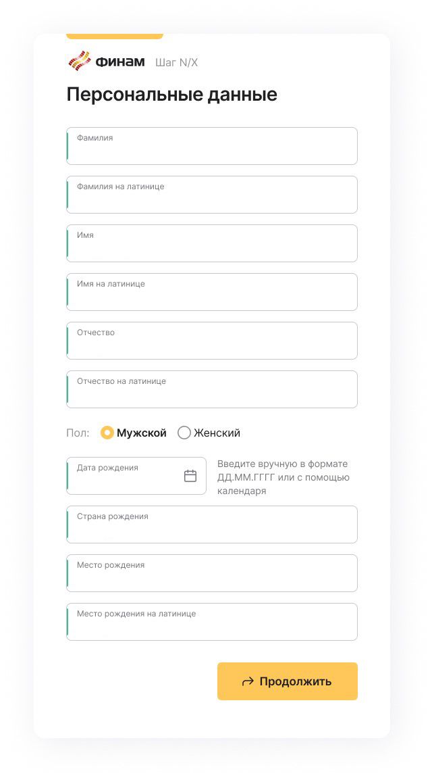Click the Персональные данные heading
Viewport: 432px width, 780px height.
click(171, 95)
